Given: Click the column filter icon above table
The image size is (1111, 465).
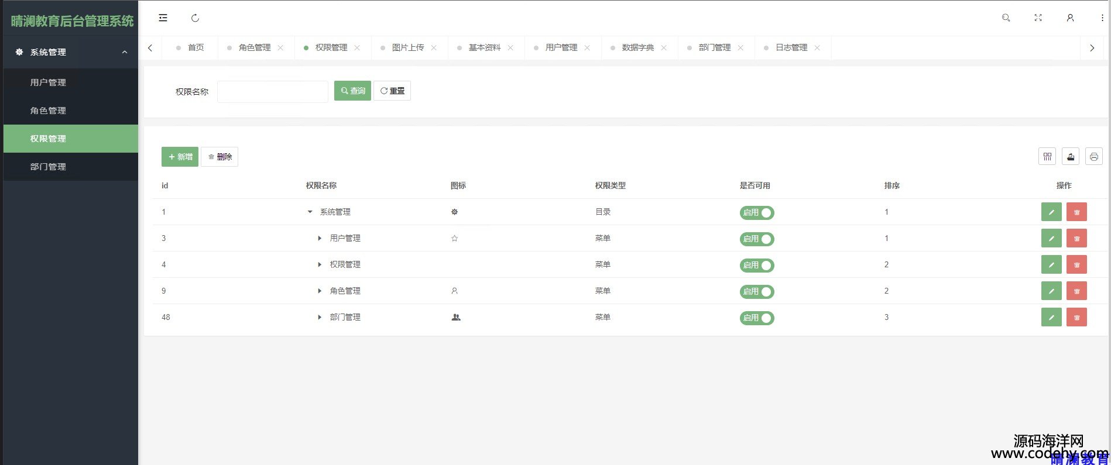Looking at the screenshot, I should [1047, 157].
